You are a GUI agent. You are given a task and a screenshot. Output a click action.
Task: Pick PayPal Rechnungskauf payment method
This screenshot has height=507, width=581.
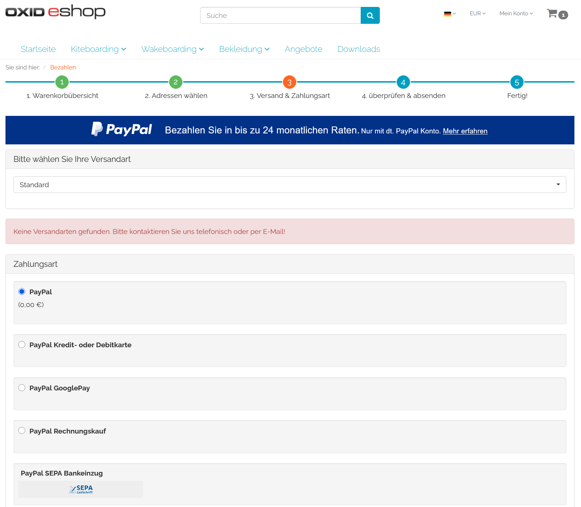tap(22, 431)
